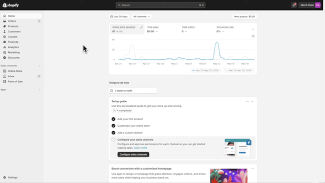Toggle the 'Add your first product' checkmark
The width and height of the screenshot is (325, 183).
click(x=113, y=119)
